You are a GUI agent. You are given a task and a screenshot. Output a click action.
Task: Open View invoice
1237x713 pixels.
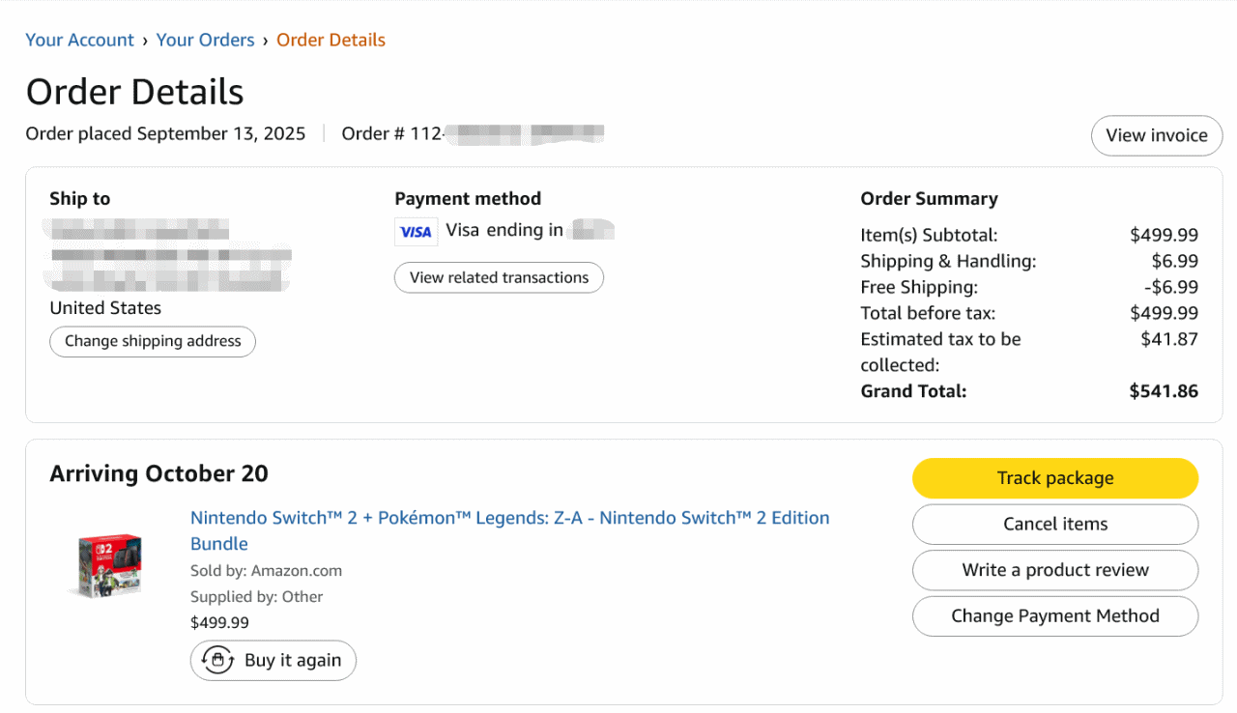tap(1156, 135)
